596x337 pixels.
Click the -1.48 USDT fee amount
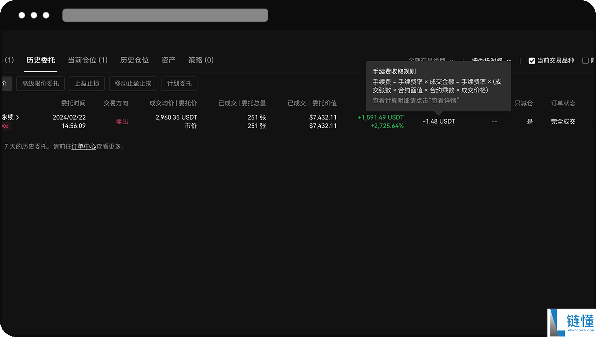(438, 121)
